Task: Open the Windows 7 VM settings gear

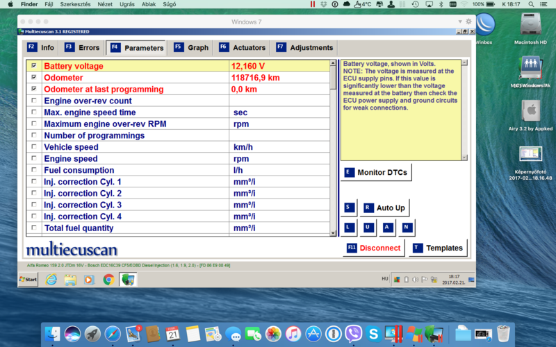Action: click(x=468, y=22)
